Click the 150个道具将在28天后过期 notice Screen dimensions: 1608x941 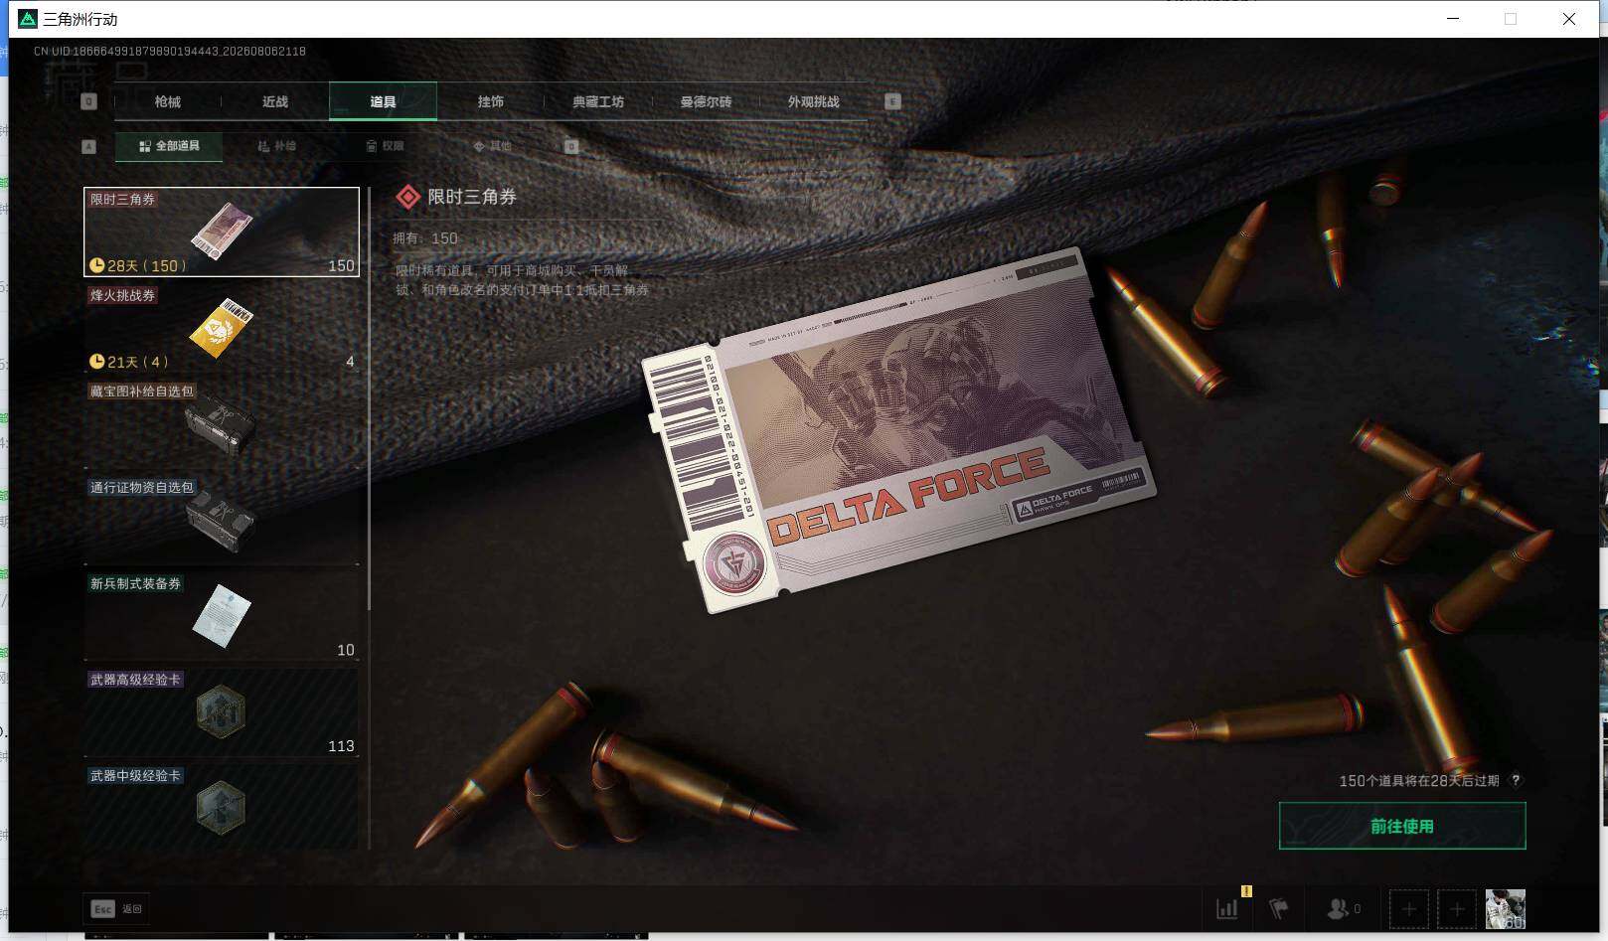[x=1419, y=781]
